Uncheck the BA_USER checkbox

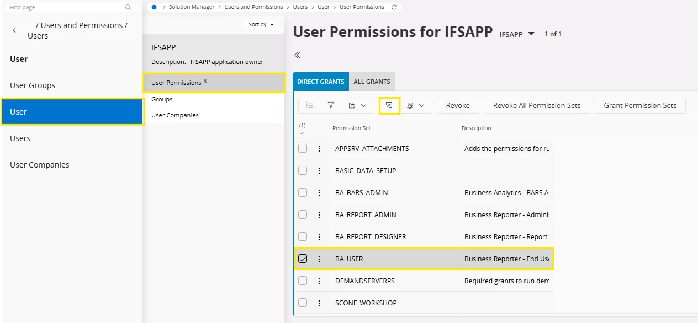(x=303, y=259)
